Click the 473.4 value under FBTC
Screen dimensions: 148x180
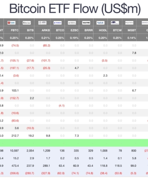click(x=15, y=166)
